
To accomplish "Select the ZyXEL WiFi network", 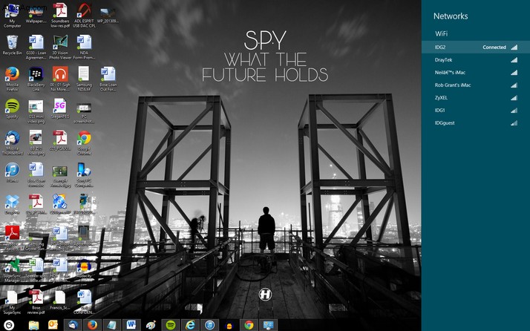I will (476, 98).
